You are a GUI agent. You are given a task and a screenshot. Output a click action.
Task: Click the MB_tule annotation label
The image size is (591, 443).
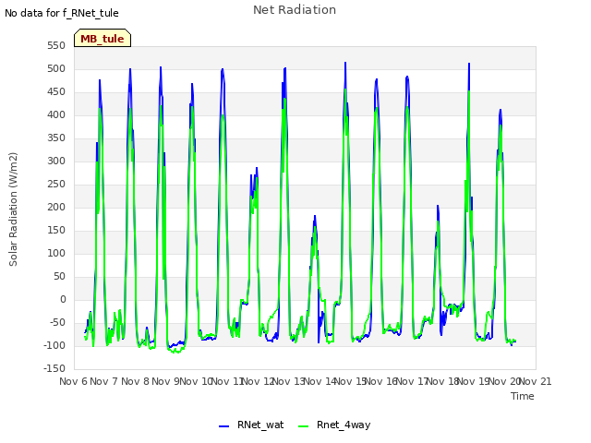(103, 39)
